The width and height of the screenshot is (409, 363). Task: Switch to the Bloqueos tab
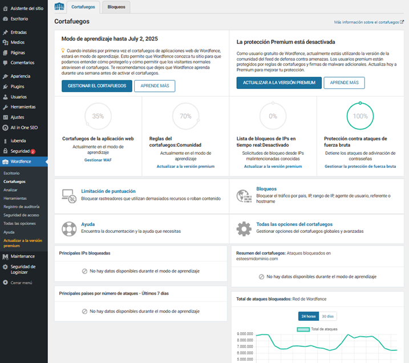[x=116, y=7]
